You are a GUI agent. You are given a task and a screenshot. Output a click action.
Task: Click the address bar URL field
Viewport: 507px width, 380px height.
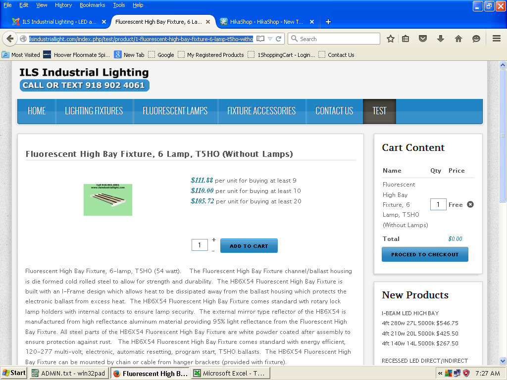coord(141,39)
